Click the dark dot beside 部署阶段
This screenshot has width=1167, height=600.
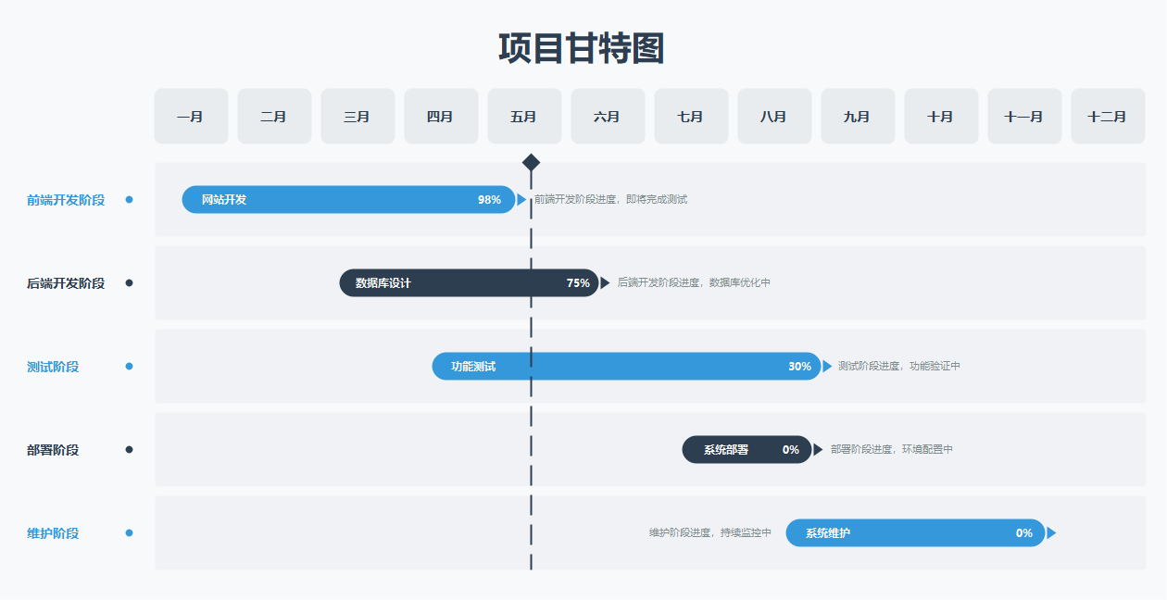(x=129, y=449)
